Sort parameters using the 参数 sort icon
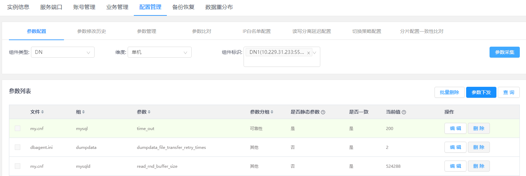The width and height of the screenshot is (526, 176). pyautogui.click(x=149, y=112)
